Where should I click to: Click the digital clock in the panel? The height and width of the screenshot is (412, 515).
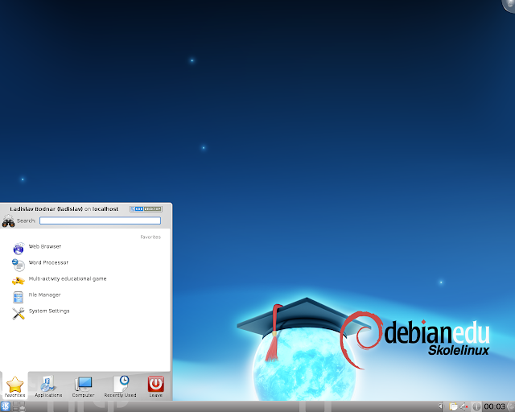coord(494,406)
